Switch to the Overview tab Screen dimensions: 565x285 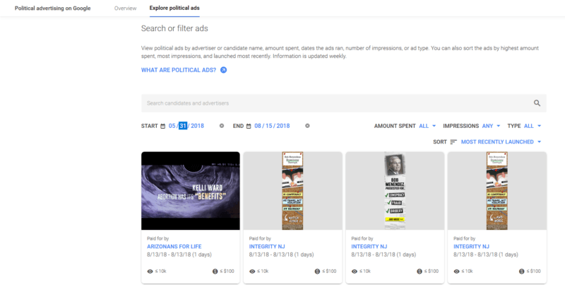point(126,8)
